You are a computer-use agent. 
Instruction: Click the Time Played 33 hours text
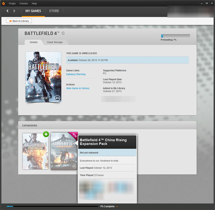(x=92, y=175)
